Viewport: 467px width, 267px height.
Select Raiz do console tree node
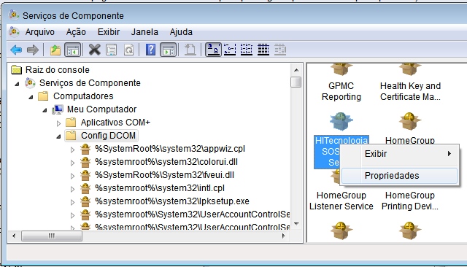(x=58, y=70)
